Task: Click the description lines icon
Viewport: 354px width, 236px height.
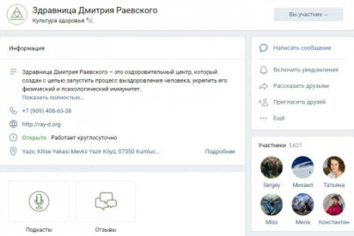Action: point(13,72)
